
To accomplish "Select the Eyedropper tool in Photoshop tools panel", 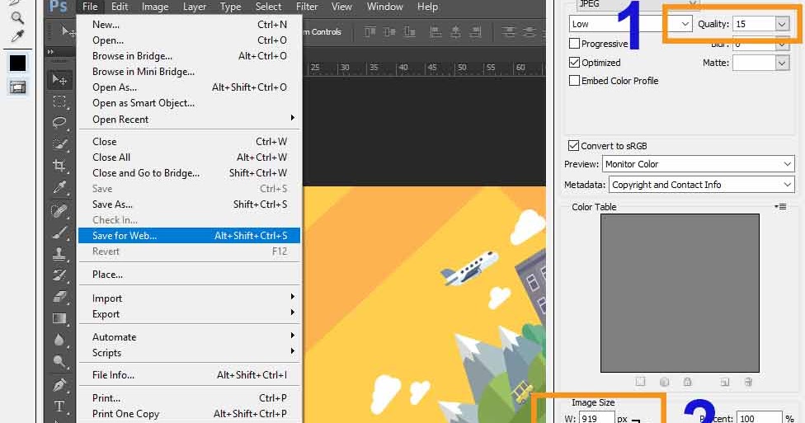I will point(59,188).
